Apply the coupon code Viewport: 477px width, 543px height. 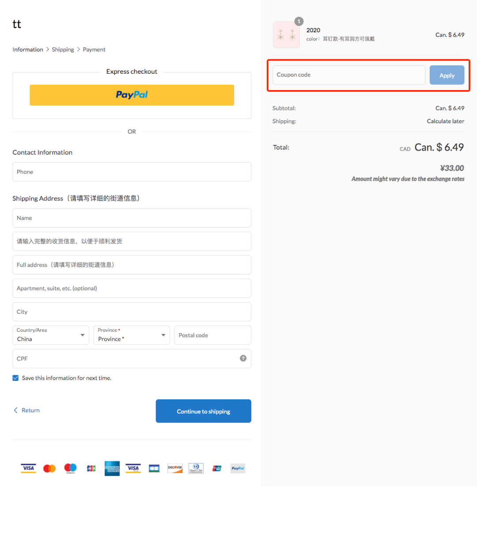[447, 75]
